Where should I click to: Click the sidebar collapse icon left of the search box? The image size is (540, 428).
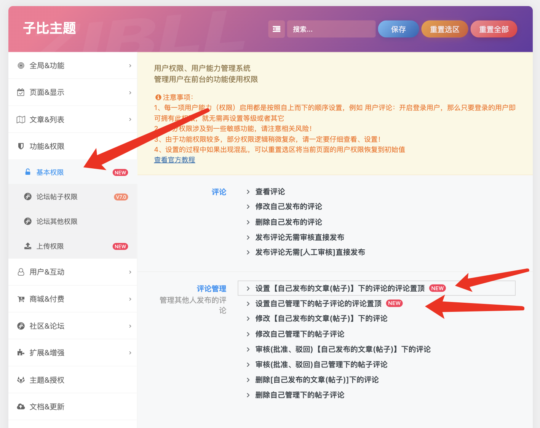276,29
